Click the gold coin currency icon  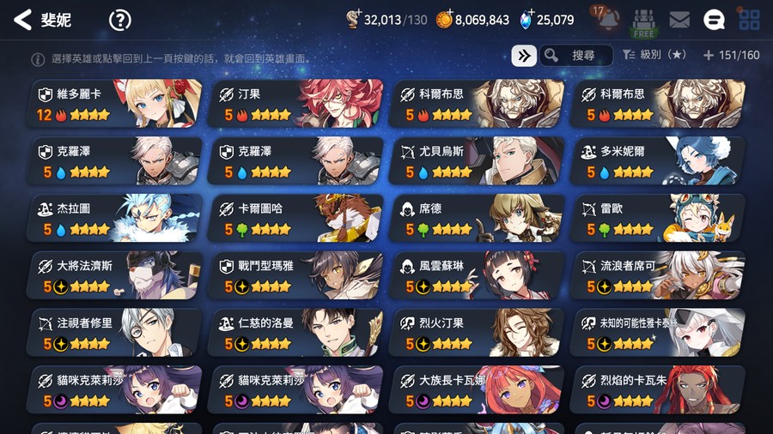[444, 20]
